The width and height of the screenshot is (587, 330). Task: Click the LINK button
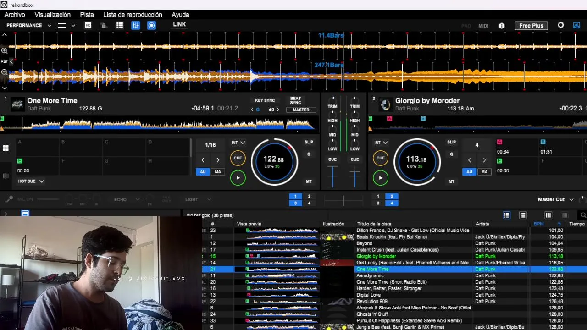(x=179, y=25)
